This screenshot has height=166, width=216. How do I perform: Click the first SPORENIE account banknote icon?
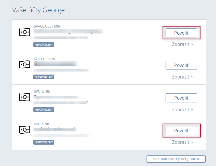coord(24,97)
